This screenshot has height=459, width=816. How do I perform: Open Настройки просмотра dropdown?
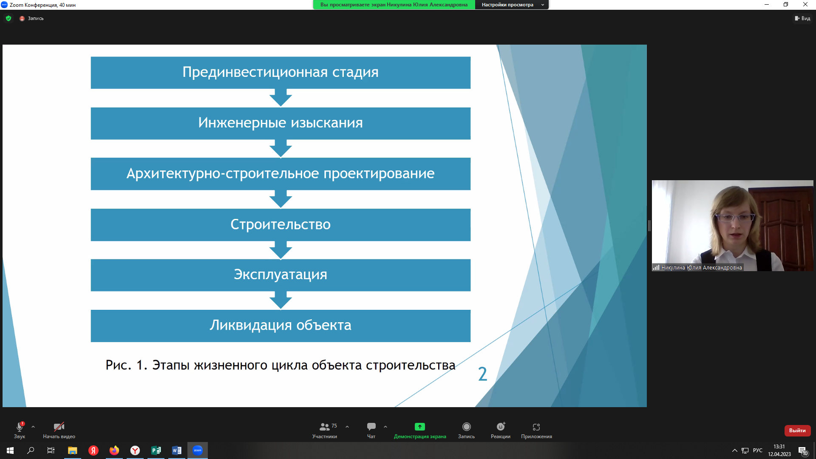(x=512, y=5)
